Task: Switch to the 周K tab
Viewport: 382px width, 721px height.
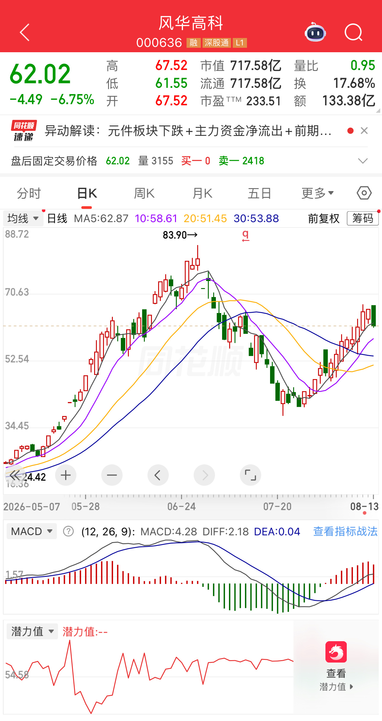Action: click(x=144, y=193)
